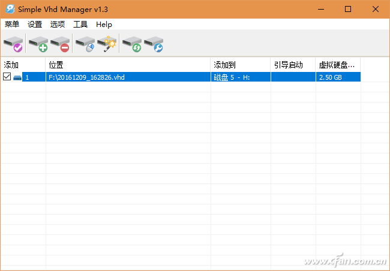This screenshot has width=390, height=271.
Task: Click the add VHD icon with green plus
Action: (x=38, y=44)
